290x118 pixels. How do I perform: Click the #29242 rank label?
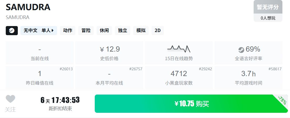[x=205, y=69]
